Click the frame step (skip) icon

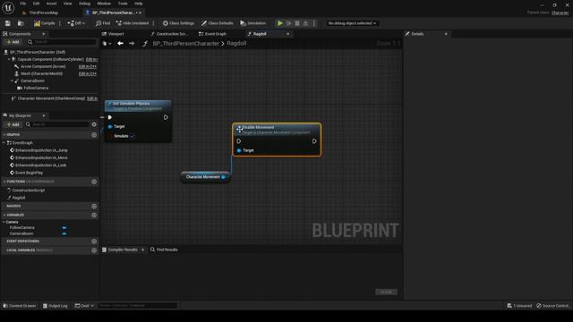tap(288, 23)
